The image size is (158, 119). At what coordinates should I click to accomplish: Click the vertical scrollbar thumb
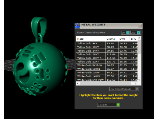tap(139, 47)
